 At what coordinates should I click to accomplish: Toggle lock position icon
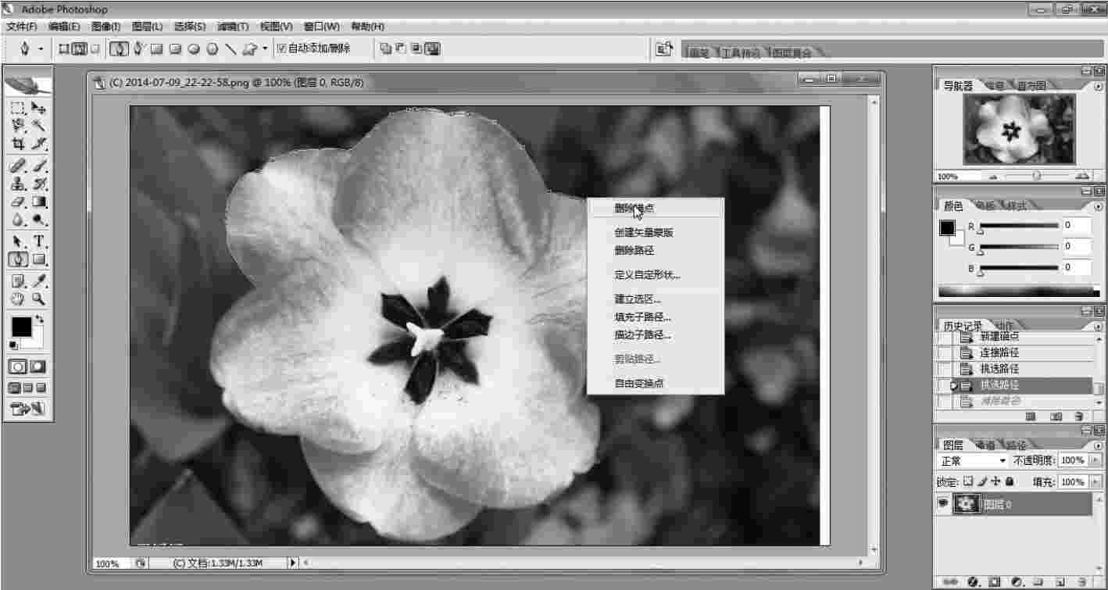point(995,482)
